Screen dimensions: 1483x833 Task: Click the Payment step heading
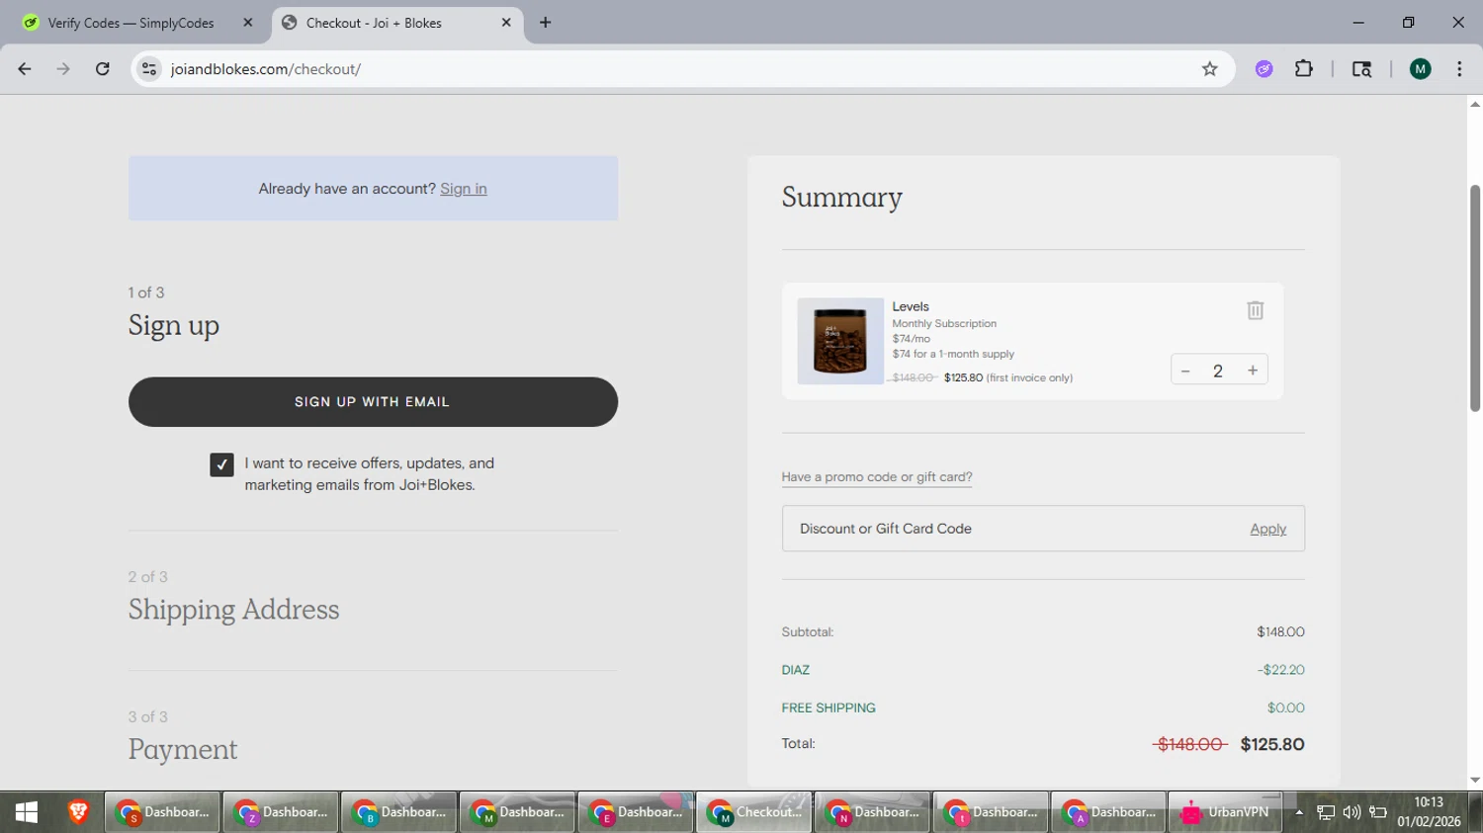(183, 750)
